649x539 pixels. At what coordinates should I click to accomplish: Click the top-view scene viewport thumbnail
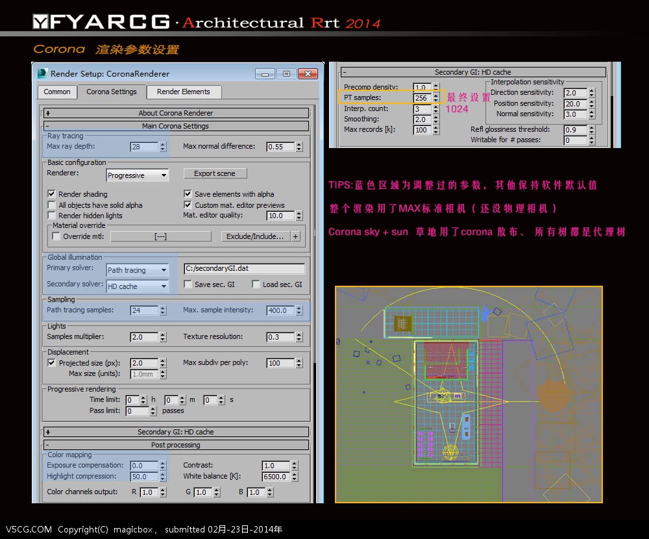pyautogui.click(x=469, y=394)
